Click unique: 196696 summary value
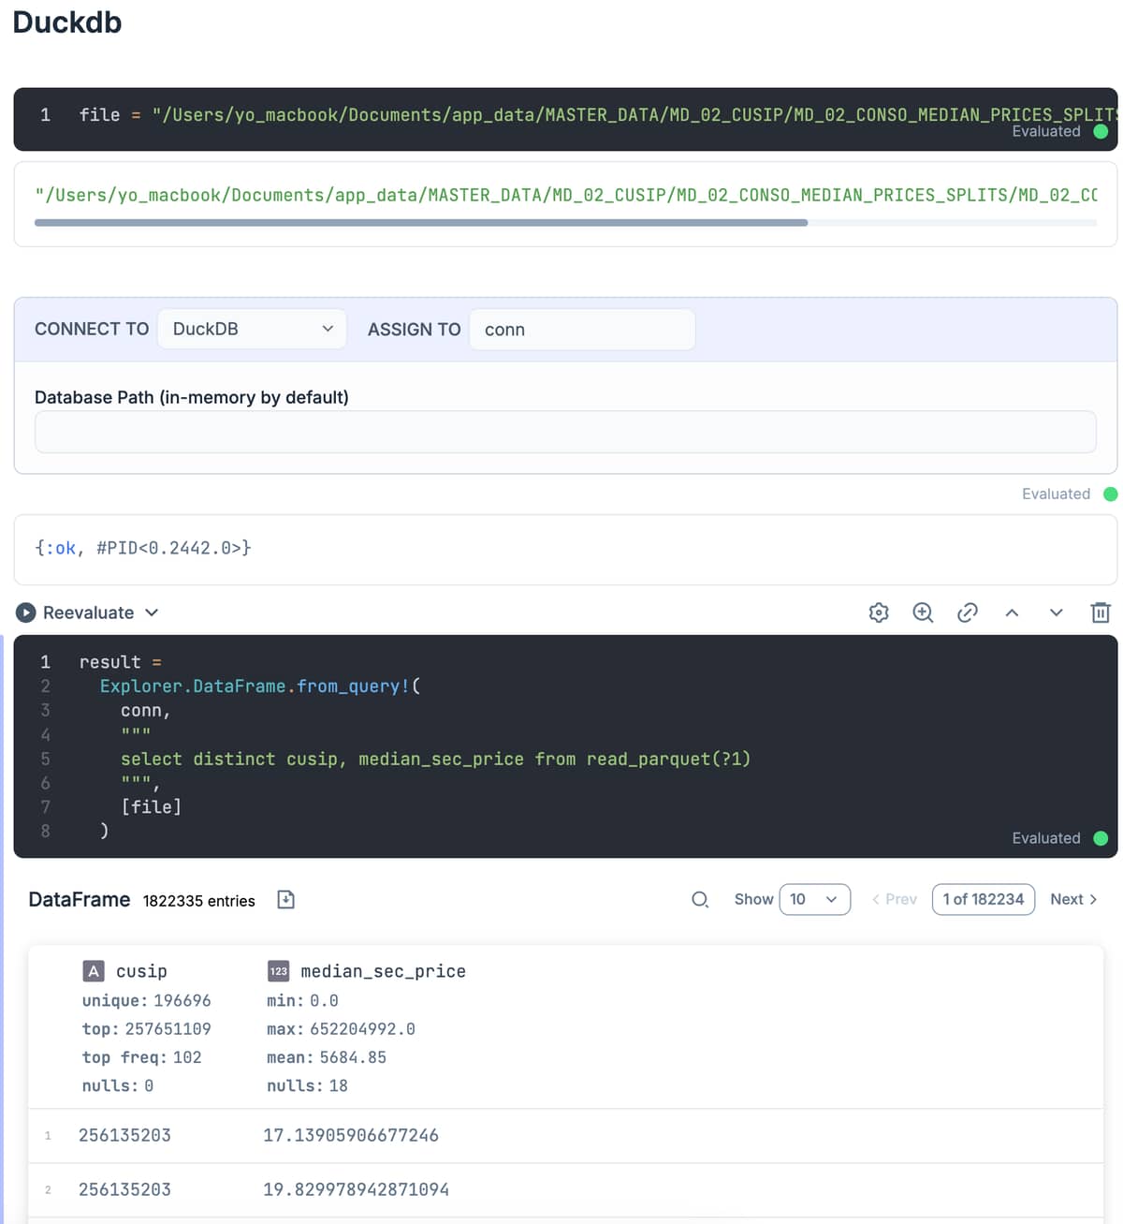The image size is (1123, 1224). pyautogui.click(x=147, y=1000)
